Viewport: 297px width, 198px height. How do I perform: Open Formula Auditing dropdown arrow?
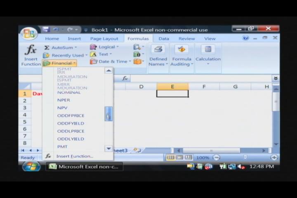(x=192, y=64)
